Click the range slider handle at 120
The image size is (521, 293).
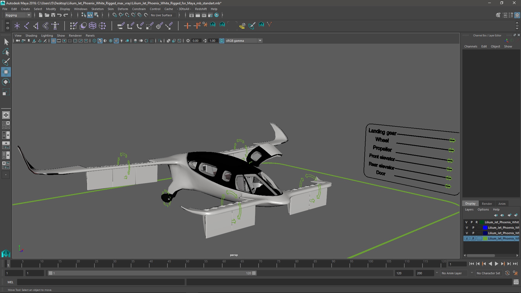(254, 273)
